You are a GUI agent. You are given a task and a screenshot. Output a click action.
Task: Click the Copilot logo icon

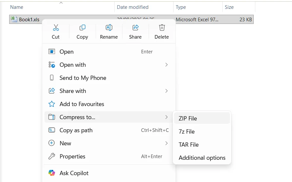52,173
